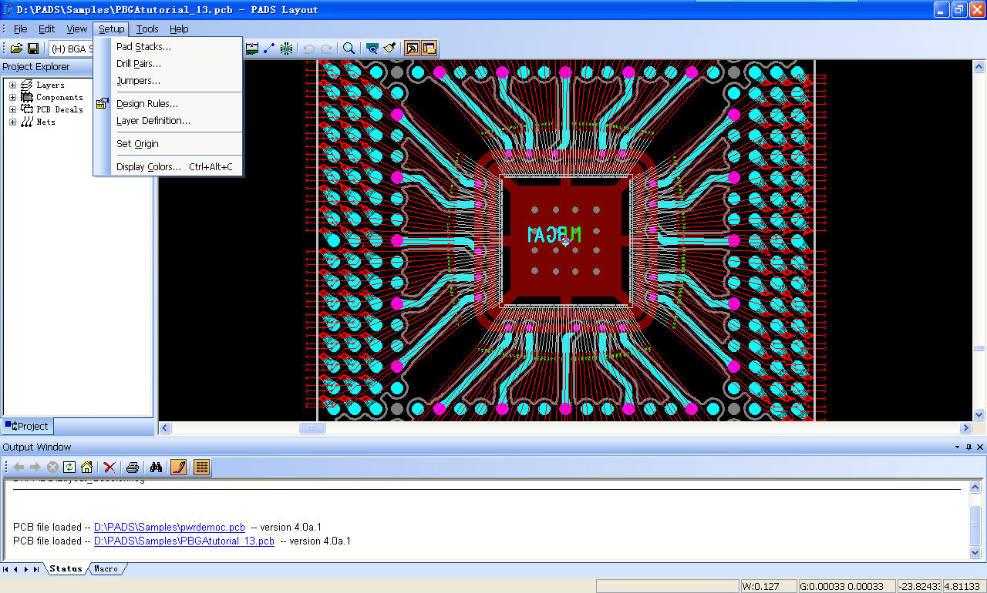Click the Nets icon in Project Explorer
Screen dimensions: 987x593
(x=26, y=122)
